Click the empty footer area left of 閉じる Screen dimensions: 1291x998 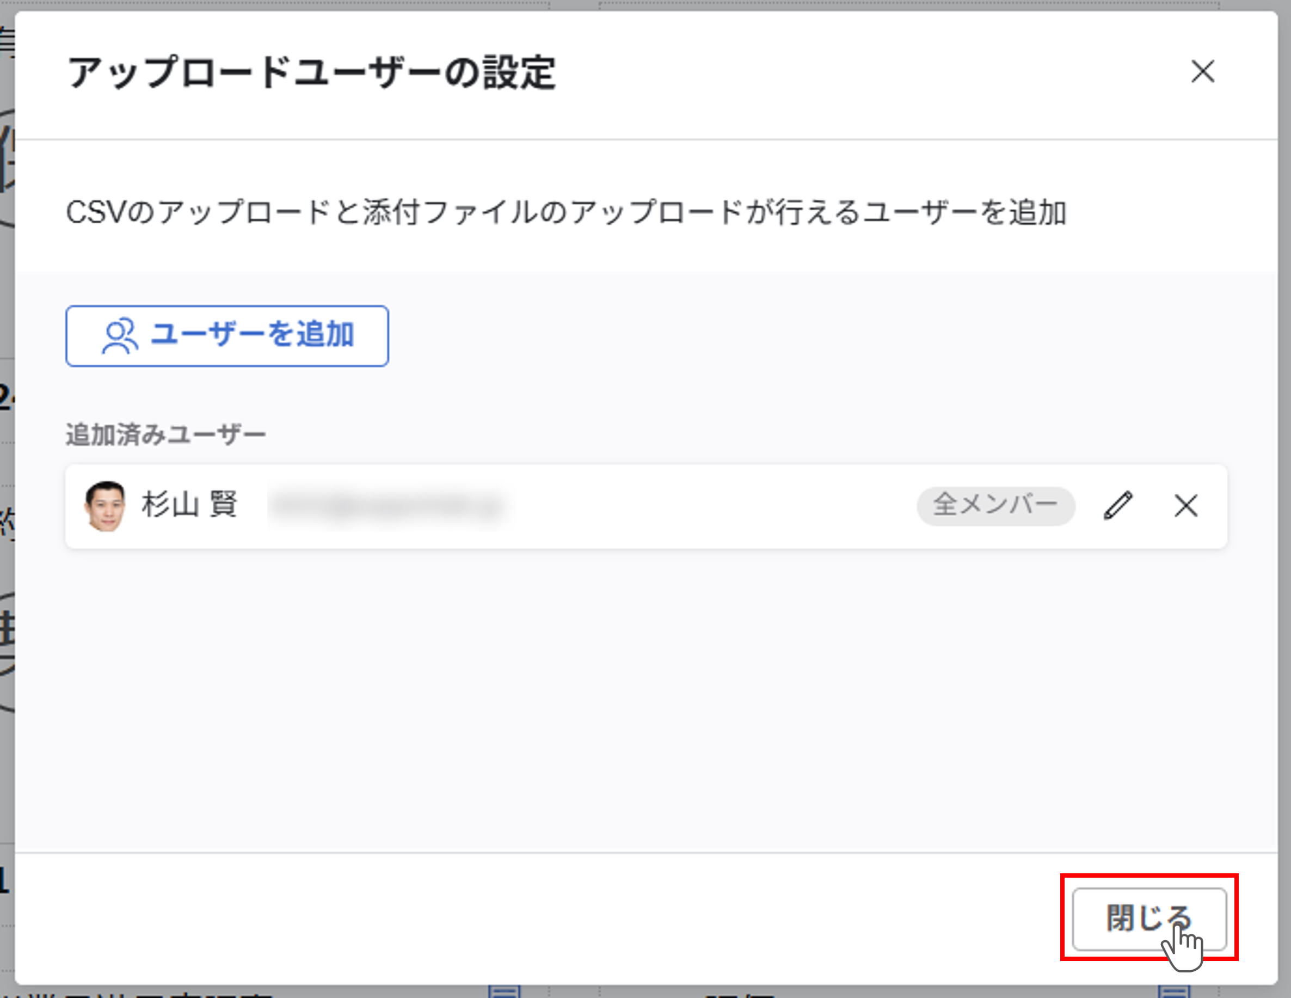532,920
